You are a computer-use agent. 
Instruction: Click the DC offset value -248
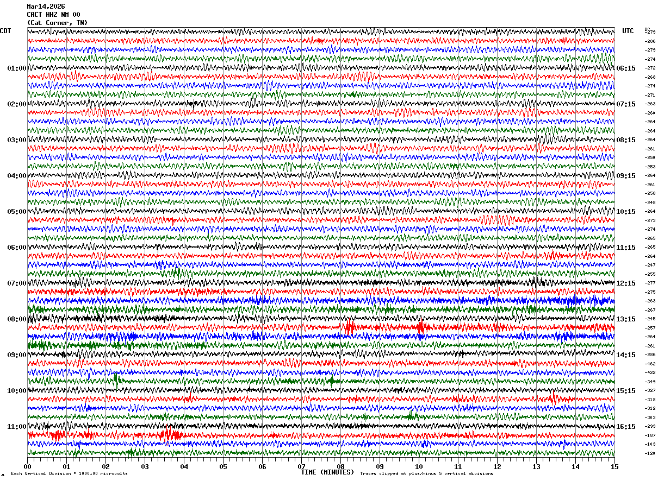650,202
